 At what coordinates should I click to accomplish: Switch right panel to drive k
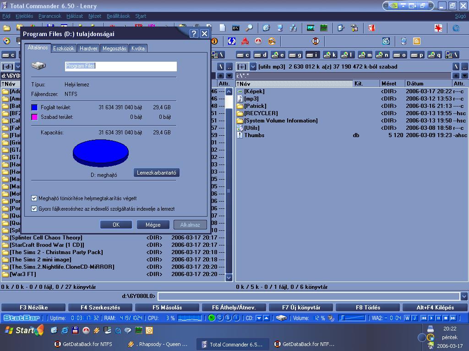(330, 55)
